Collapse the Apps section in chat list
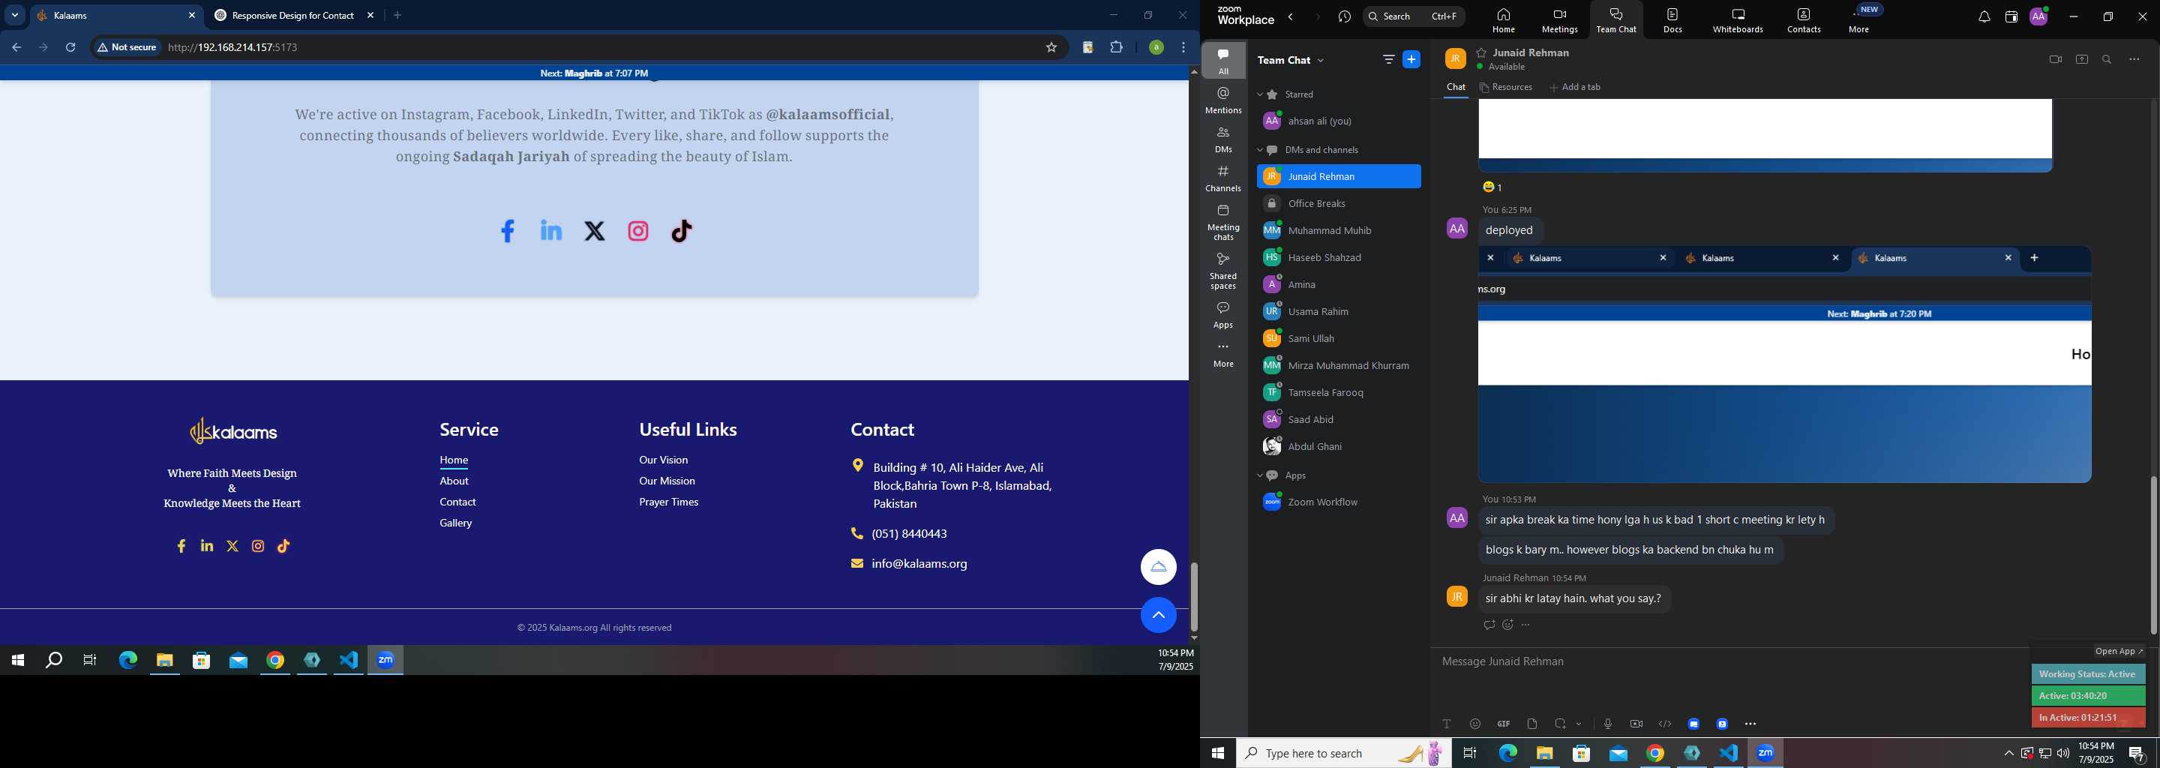The width and height of the screenshot is (2160, 768). coord(1259,476)
